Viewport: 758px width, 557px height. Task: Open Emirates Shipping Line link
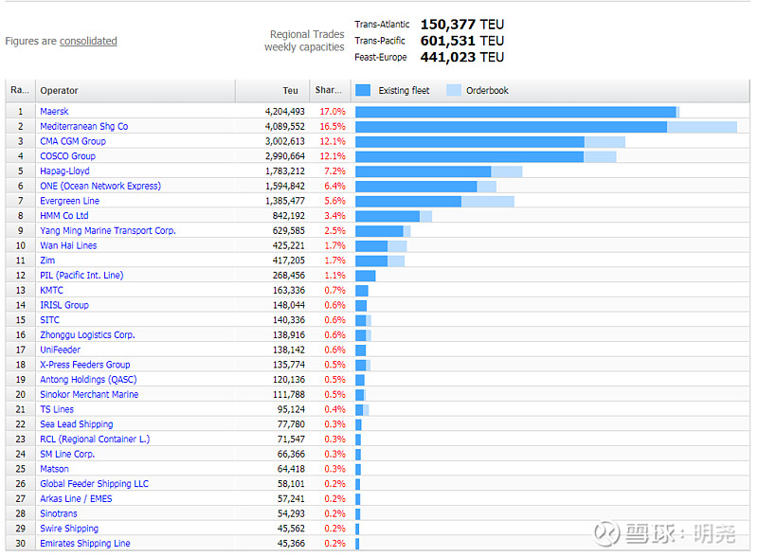[x=85, y=544]
